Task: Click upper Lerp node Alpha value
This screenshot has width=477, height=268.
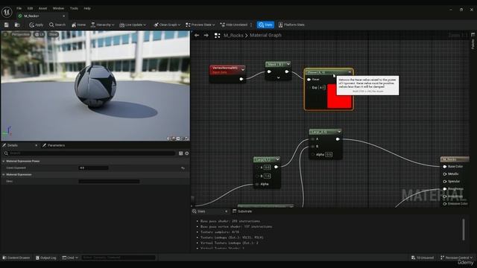Action: point(329,155)
